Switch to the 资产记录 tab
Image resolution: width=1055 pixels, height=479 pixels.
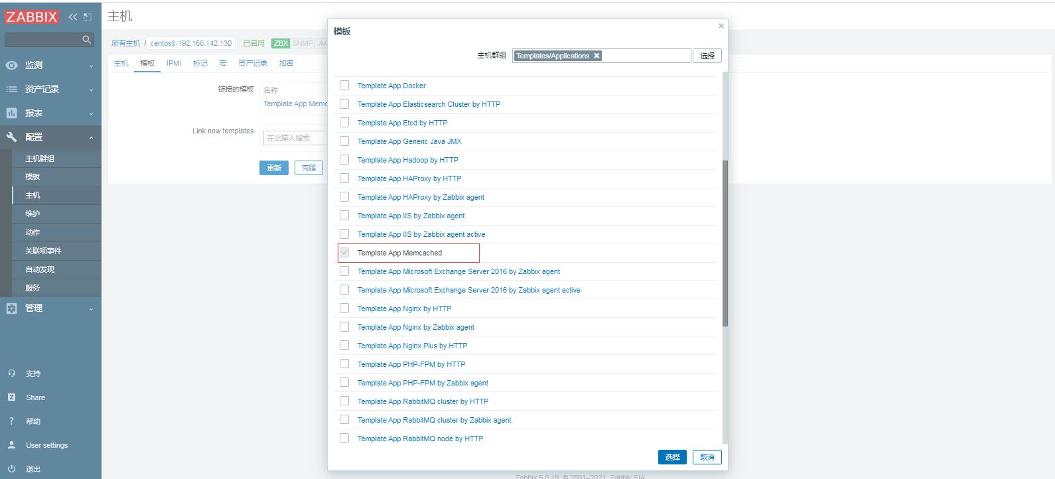pyautogui.click(x=253, y=63)
